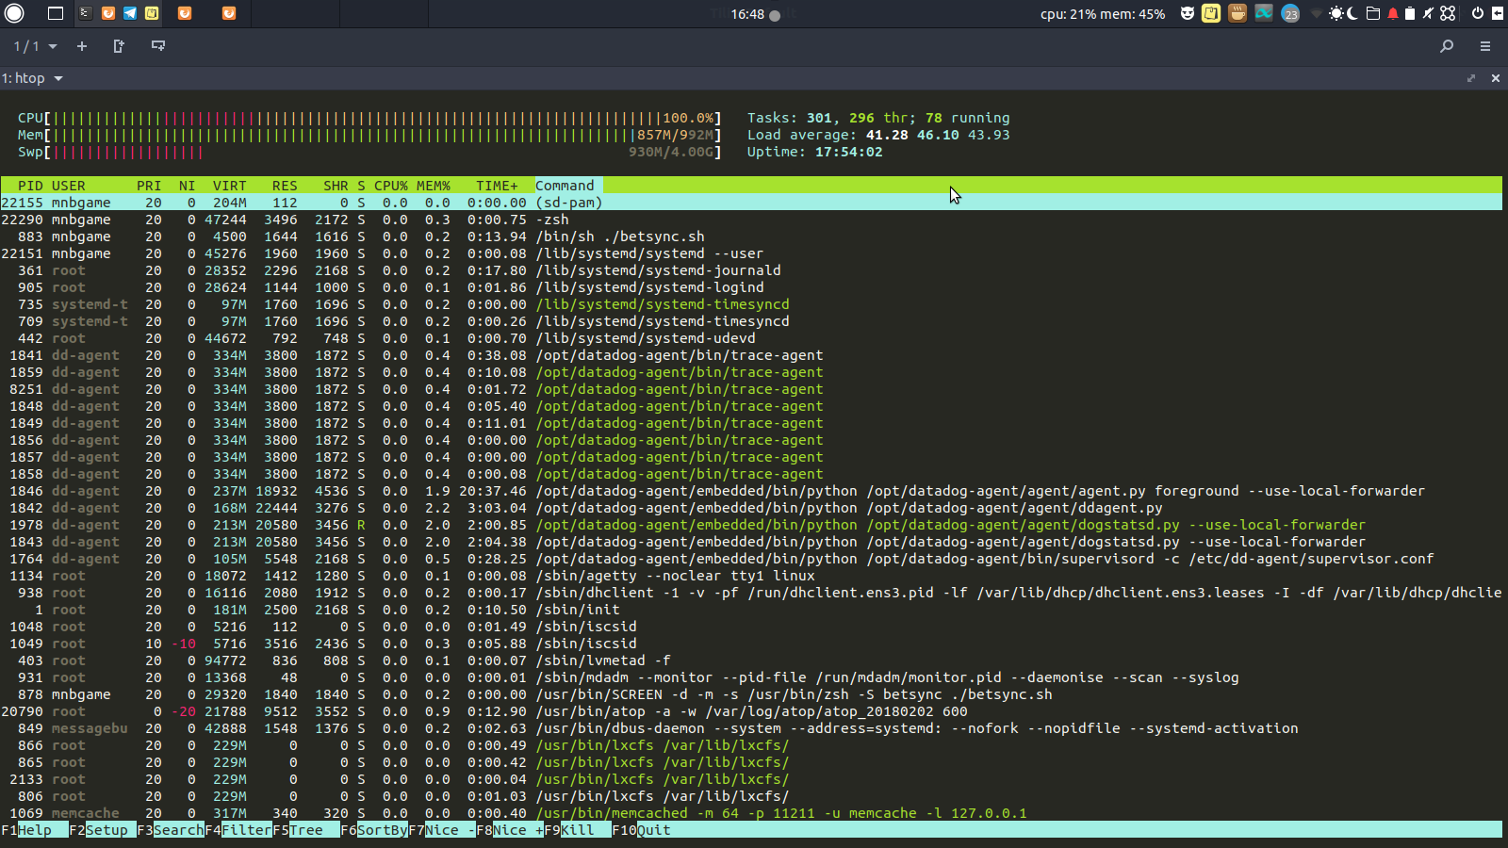The image size is (1508, 848).
Task: Select the dbus-daemon process row
Action: 751,728
